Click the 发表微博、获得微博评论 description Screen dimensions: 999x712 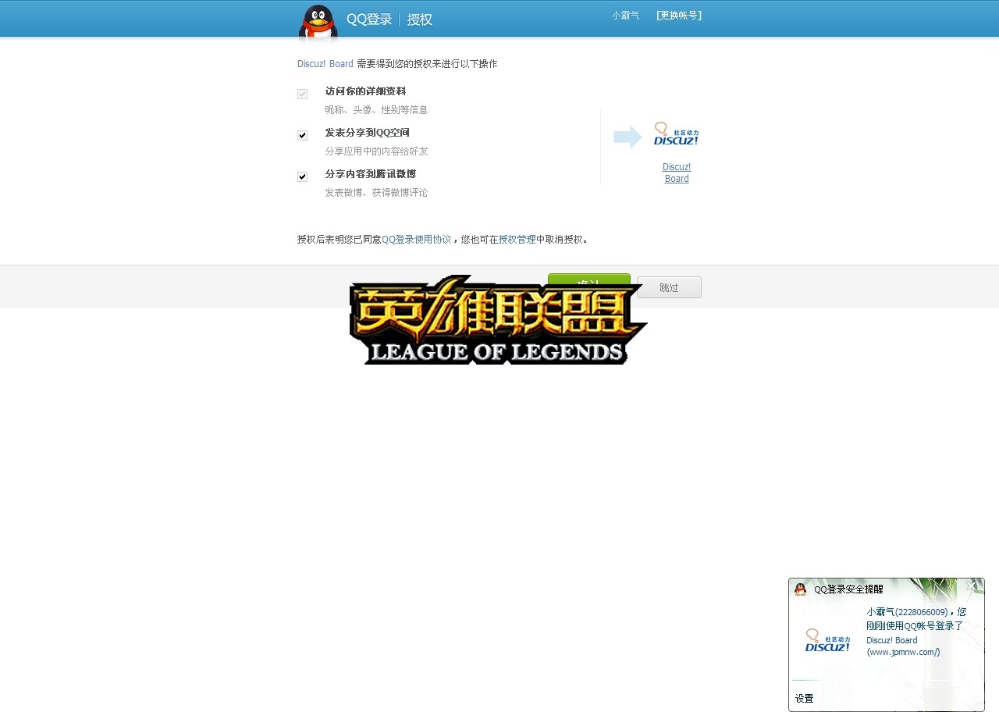tap(376, 193)
